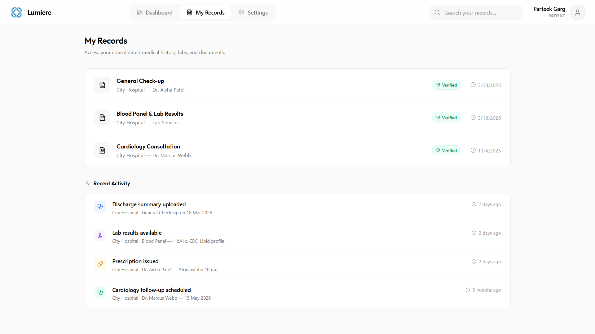Open Prescription issued activity
Viewport: 595px width, 334px height.
click(297, 265)
